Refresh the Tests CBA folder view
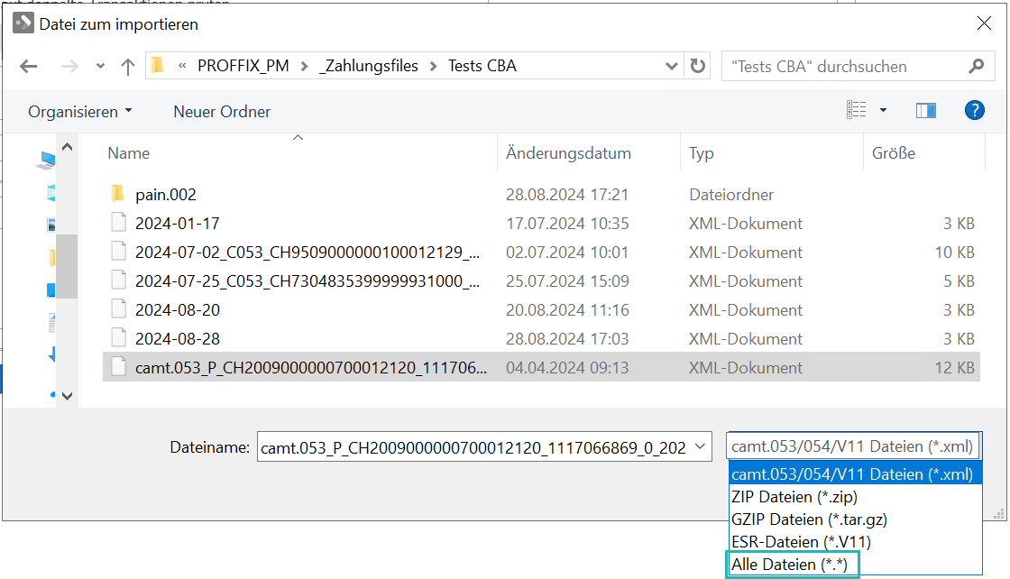 pyautogui.click(x=698, y=66)
